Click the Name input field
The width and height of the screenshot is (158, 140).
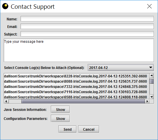[x=87, y=19]
